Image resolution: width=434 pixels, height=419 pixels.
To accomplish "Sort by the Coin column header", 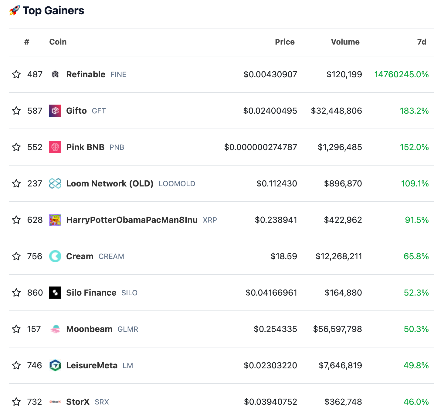I will point(58,42).
